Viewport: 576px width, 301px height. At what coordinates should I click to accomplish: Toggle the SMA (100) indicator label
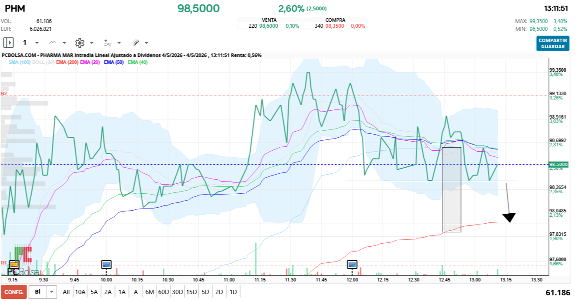[20, 63]
